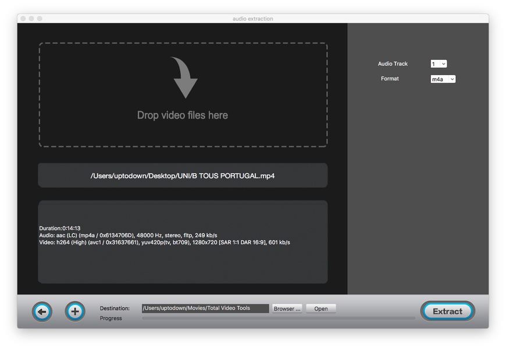Click the Progress label
Image resolution: width=506 pixels, height=349 pixels.
coord(111,318)
